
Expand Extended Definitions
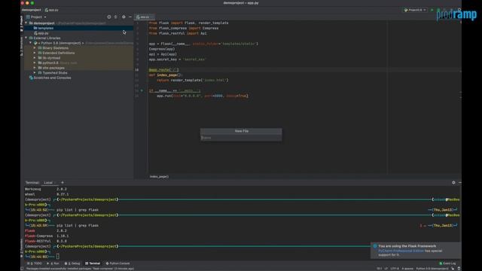[35, 53]
